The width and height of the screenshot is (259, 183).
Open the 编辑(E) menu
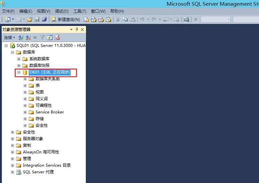[x=26, y=11]
